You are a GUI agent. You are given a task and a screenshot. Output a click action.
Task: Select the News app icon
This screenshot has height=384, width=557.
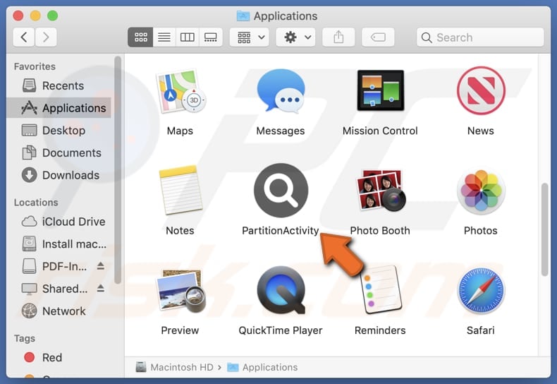[x=481, y=90]
